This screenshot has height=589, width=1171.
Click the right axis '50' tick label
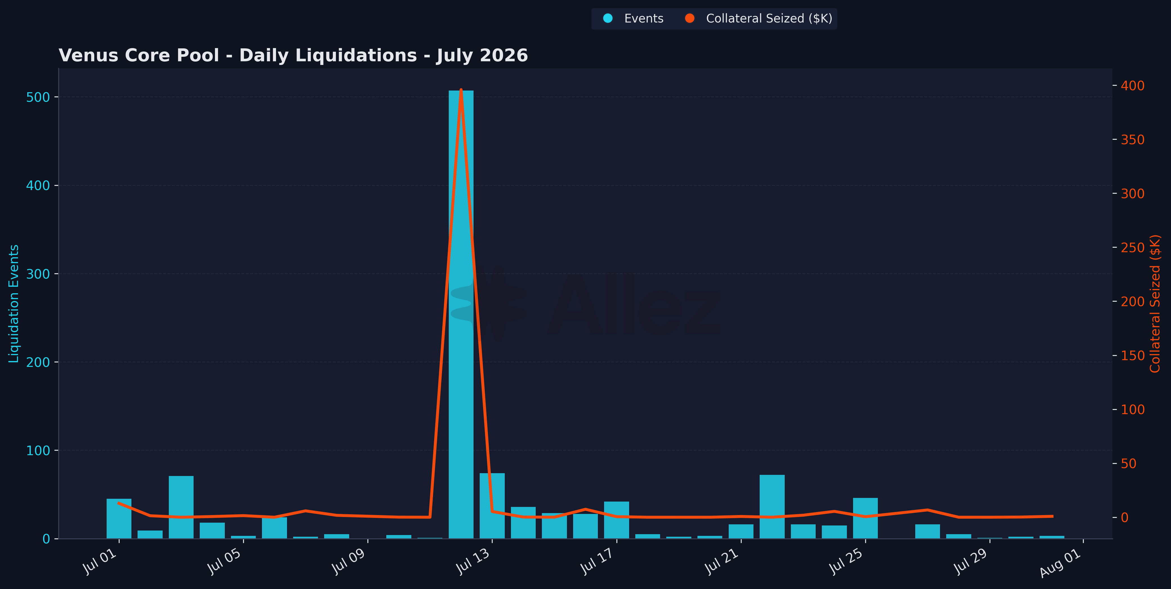(1129, 464)
